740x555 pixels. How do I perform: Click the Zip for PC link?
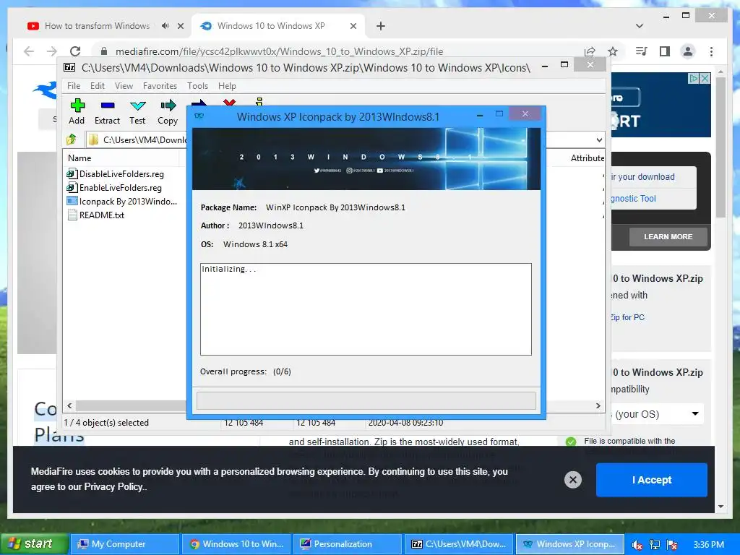coord(627,317)
